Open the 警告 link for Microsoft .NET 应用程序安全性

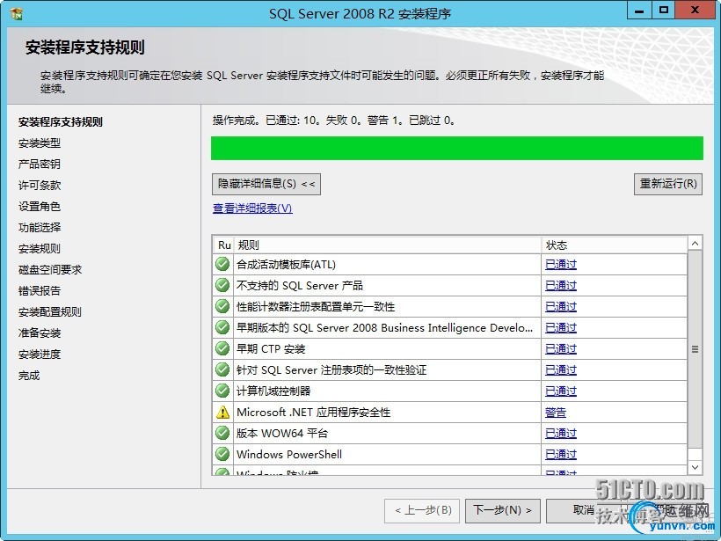click(556, 413)
